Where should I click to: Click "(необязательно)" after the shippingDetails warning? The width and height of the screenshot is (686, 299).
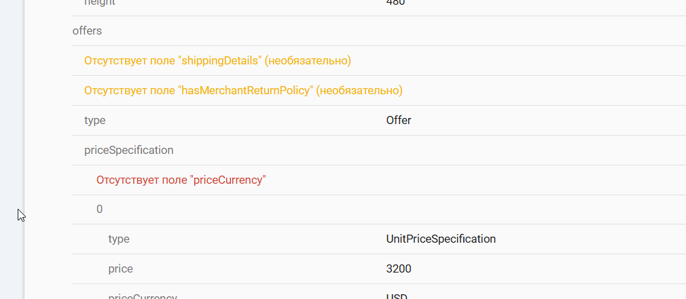[x=308, y=61]
